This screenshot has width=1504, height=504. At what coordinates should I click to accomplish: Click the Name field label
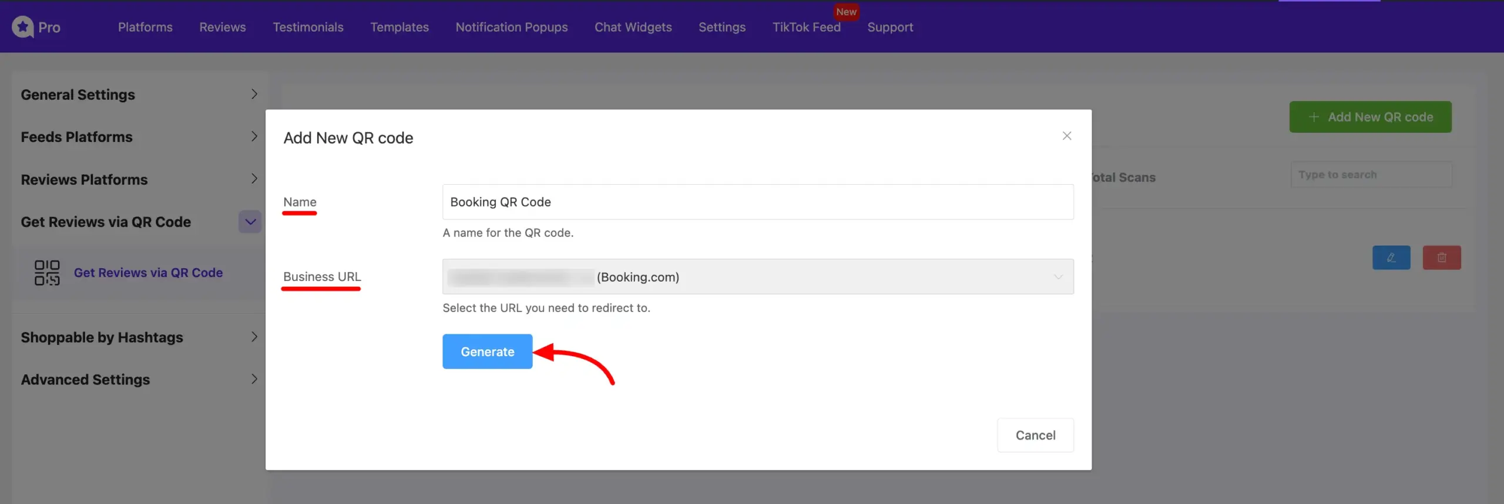click(300, 202)
